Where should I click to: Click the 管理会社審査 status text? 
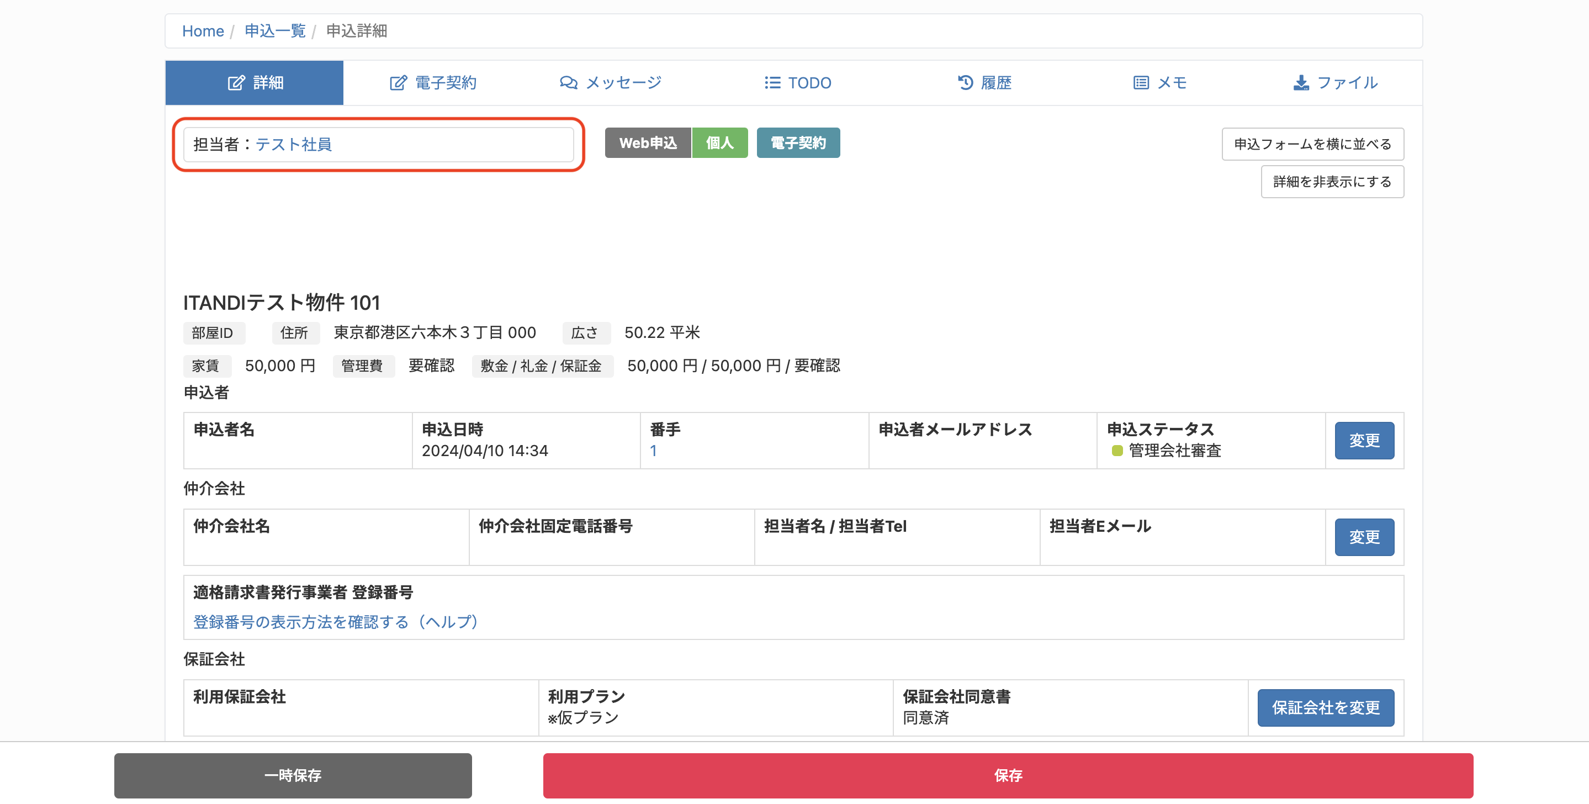point(1174,451)
